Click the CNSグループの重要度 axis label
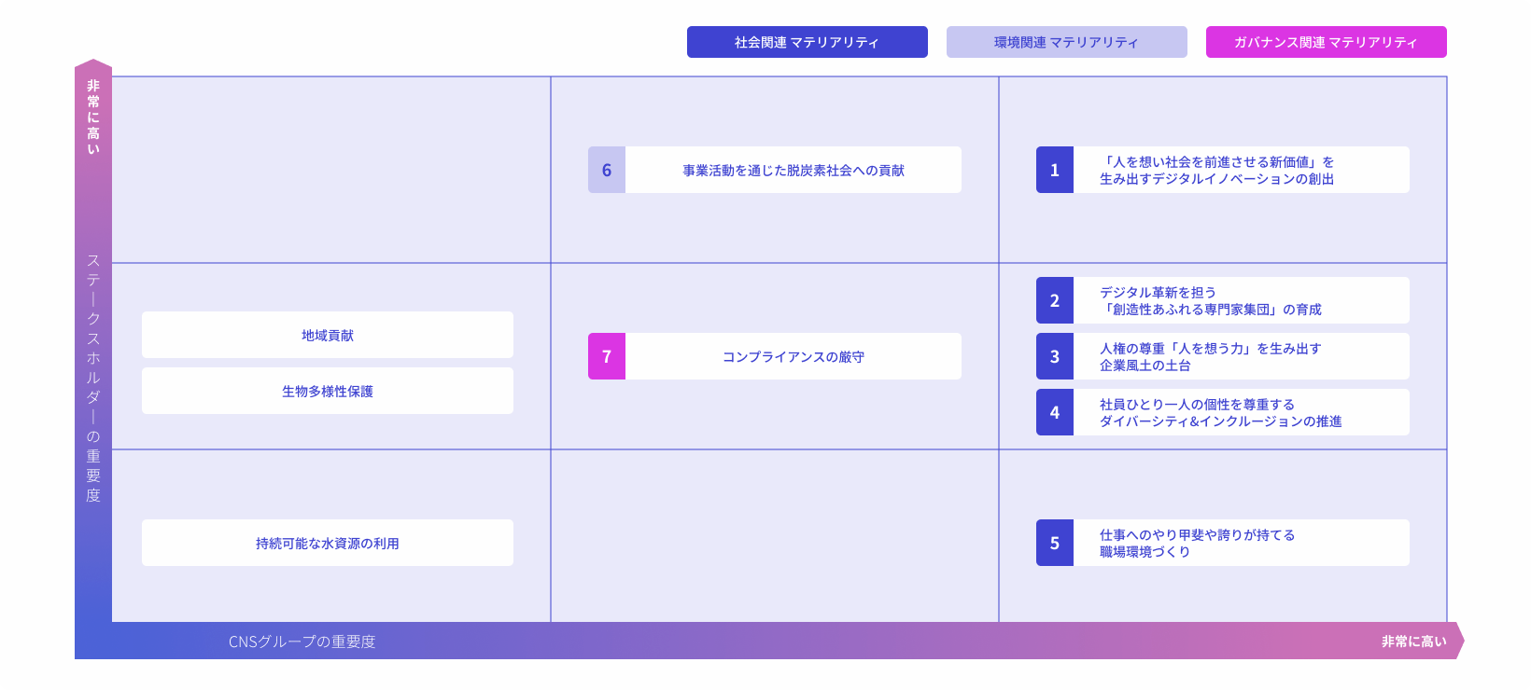Image resolution: width=1531 pixels, height=690 pixels. (x=302, y=642)
